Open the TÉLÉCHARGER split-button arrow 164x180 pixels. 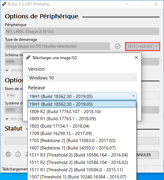click(x=157, y=47)
